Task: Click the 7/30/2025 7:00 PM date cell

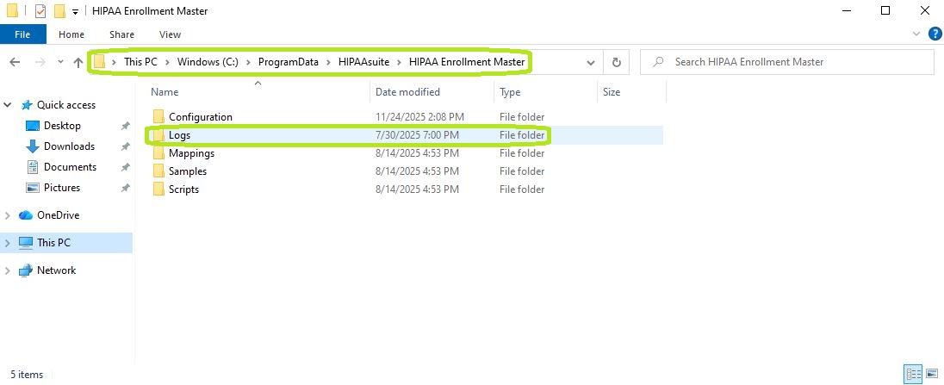Action: 417,135
